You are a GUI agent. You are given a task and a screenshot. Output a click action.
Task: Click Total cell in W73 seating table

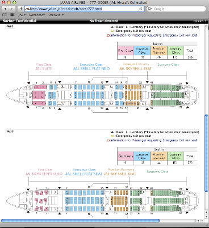tap(190, 156)
